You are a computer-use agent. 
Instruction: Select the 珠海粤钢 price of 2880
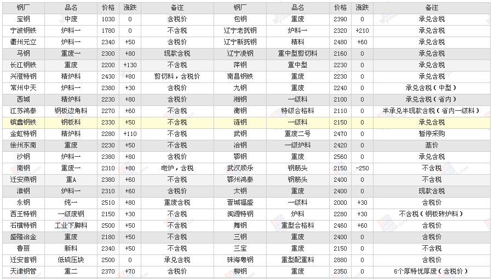340,260
